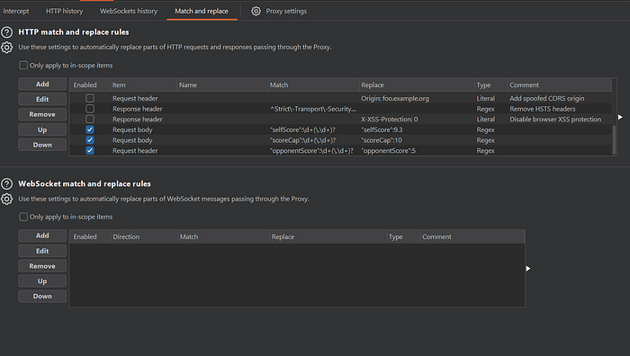Move HTTP rule Down

42,145
